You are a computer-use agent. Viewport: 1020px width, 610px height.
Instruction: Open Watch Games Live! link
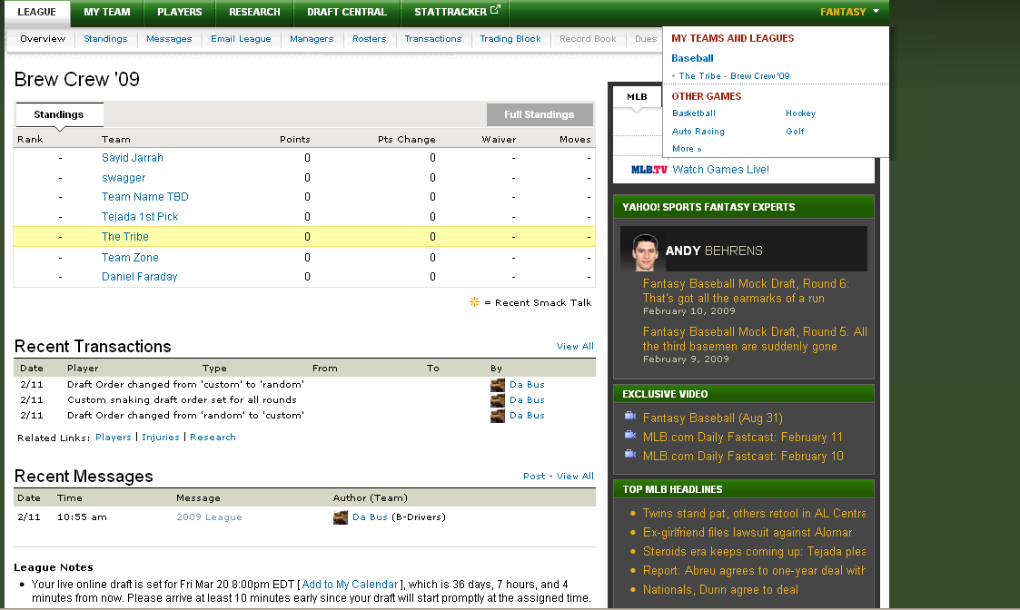[x=721, y=170]
